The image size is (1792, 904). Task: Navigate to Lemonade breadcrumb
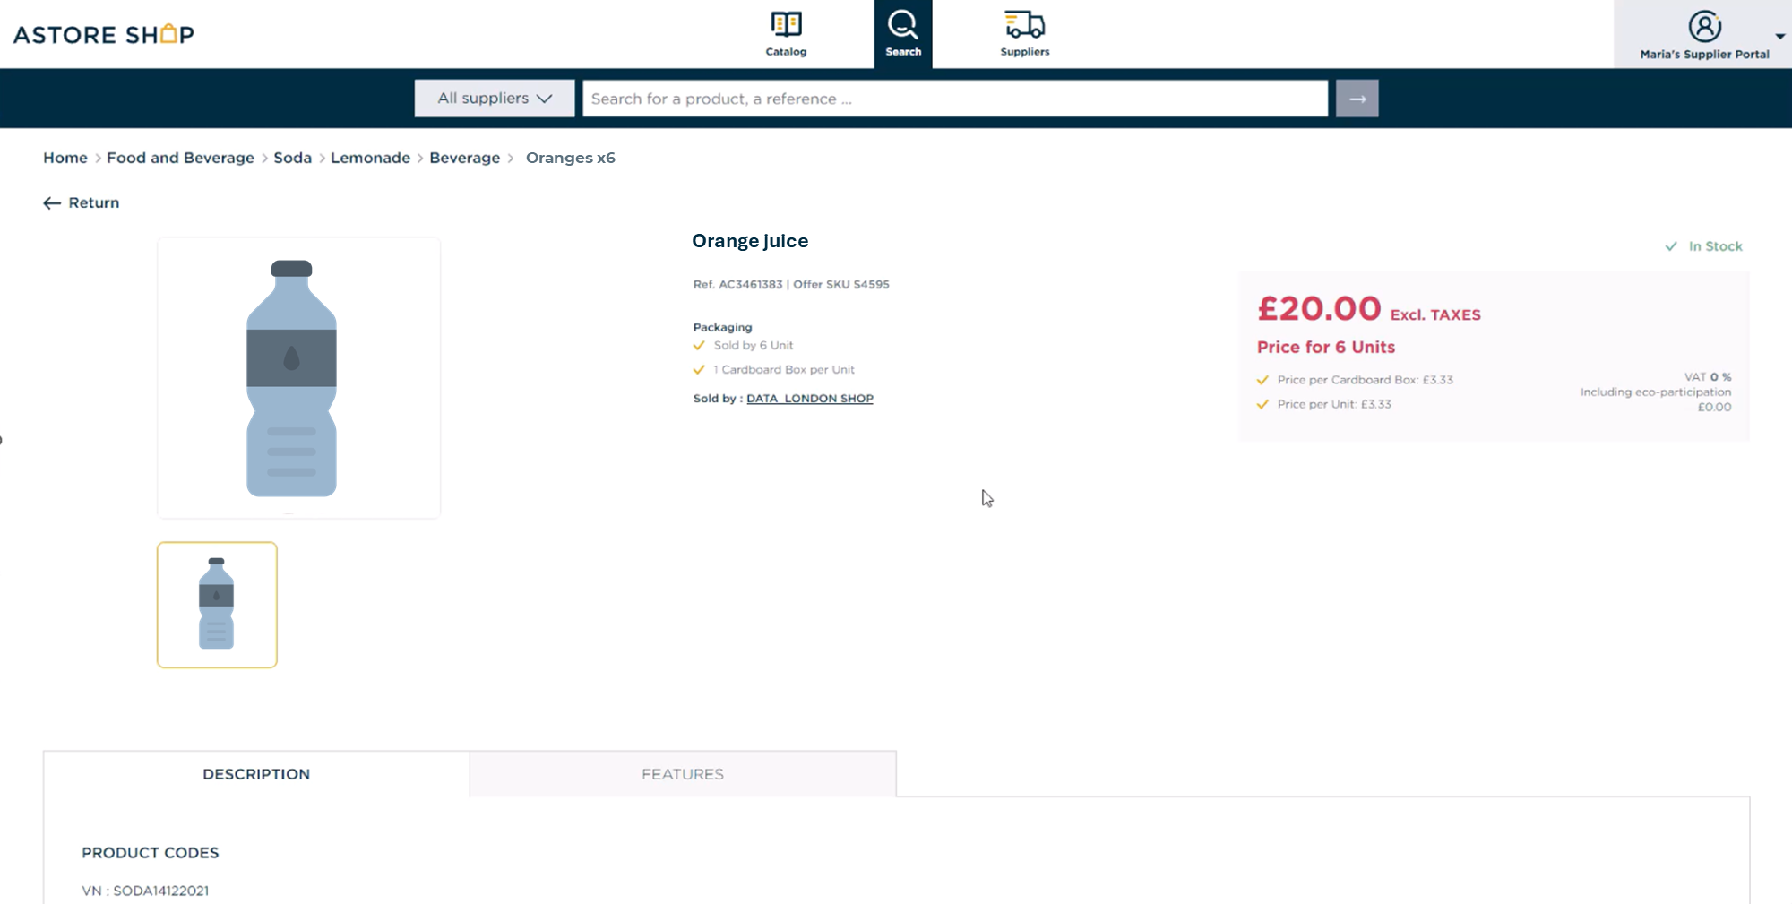(x=370, y=158)
